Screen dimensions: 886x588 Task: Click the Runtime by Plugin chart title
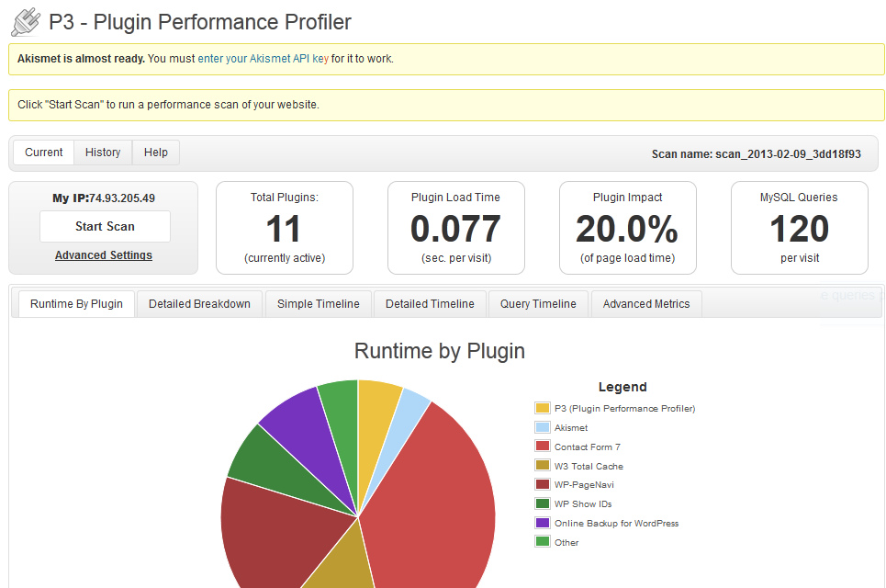pyautogui.click(x=440, y=351)
